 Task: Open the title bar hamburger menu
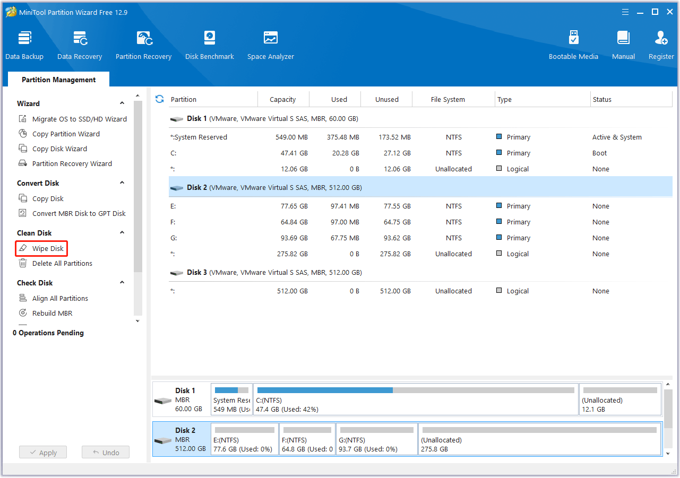tap(626, 12)
